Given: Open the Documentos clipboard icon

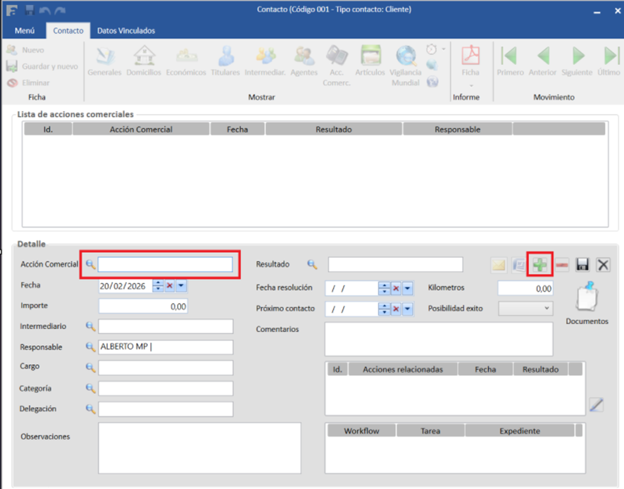Looking at the screenshot, I should click(x=586, y=299).
